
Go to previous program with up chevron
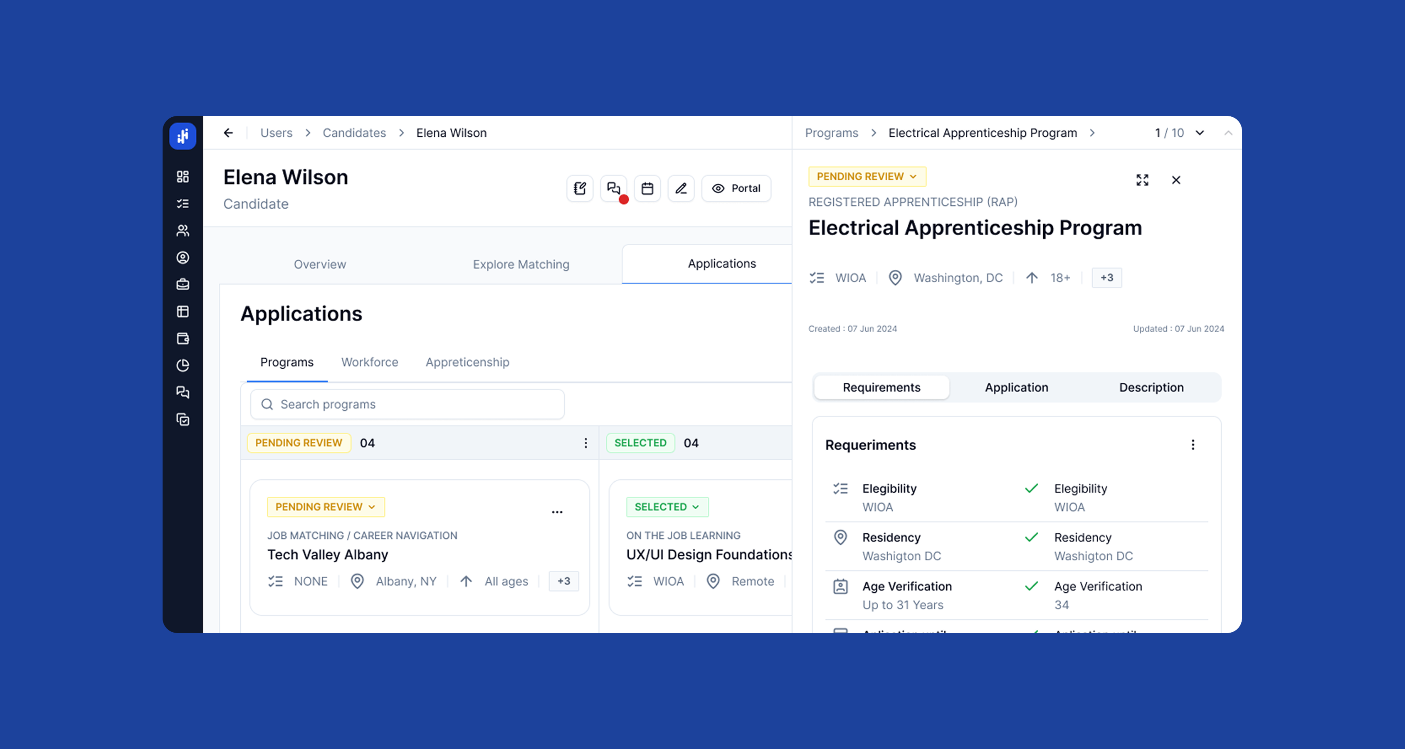pyautogui.click(x=1228, y=133)
